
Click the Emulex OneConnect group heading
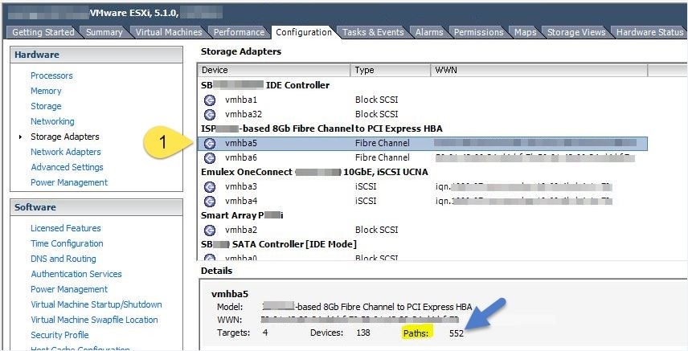point(314,172)
